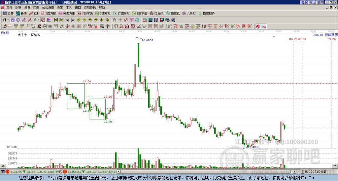Open the T四方形 tool
338x181 pixels.
(x=103, y=13)
